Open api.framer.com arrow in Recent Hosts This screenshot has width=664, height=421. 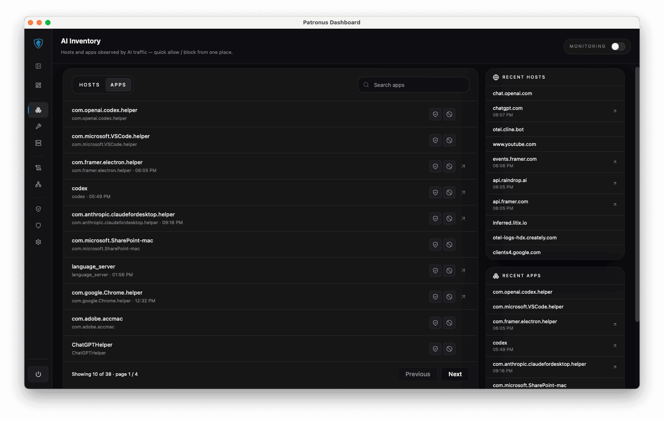615,205
